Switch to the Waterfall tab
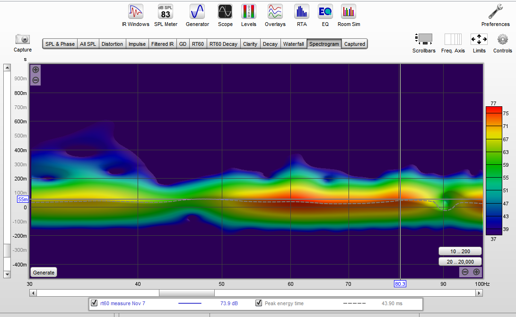The height and width of the screenshot is (317, 516). pyautogui.click(x=293, y=44)
